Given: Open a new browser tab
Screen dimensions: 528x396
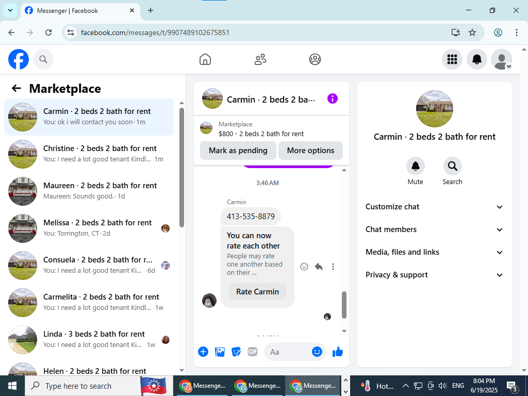Looking at the screenshot, I should click(151, 10).
